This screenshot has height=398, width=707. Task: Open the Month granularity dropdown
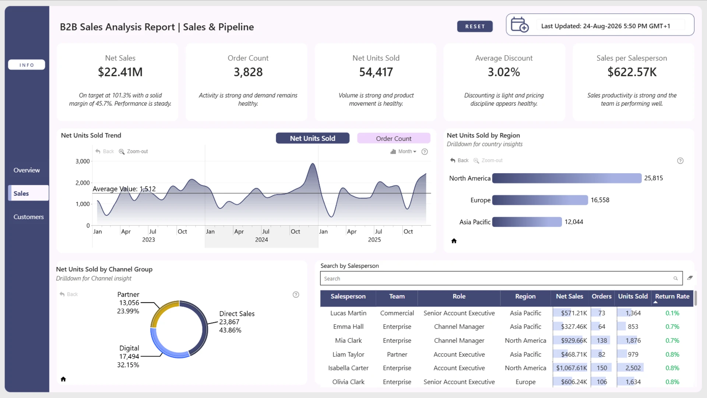[x=404, y=151]
